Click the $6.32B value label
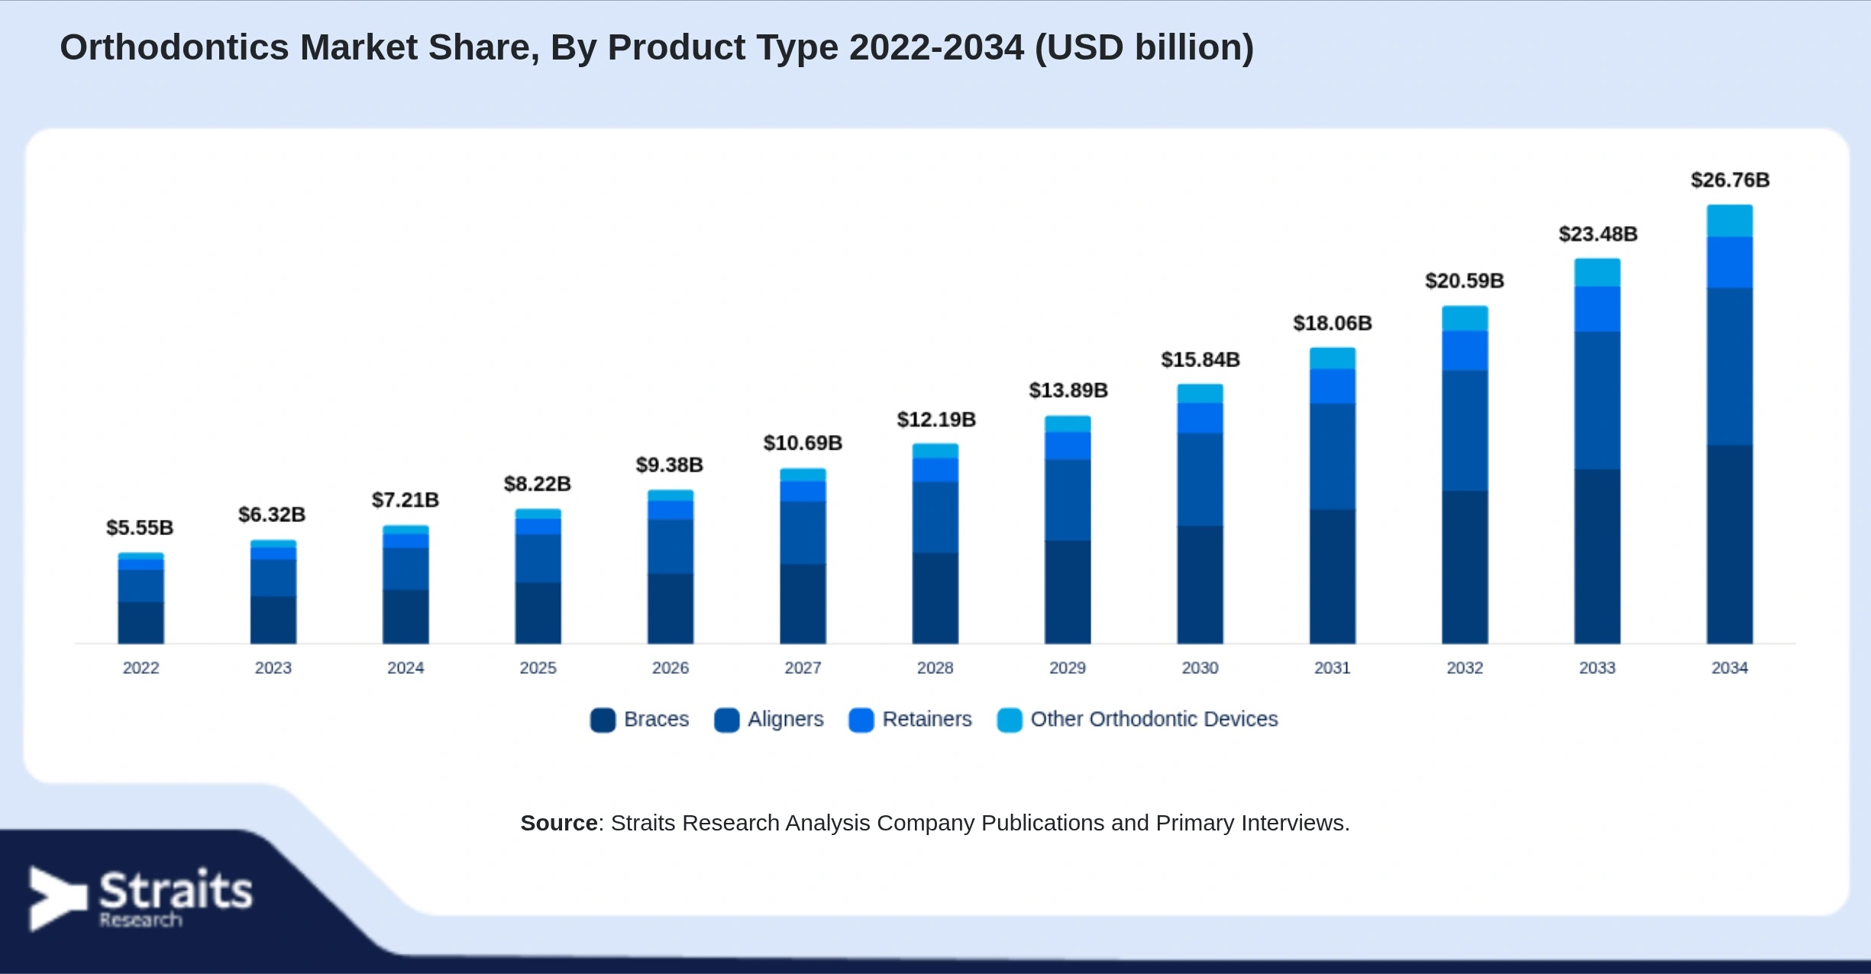This screenshot has height=974, width=1871. pos(272,514)
